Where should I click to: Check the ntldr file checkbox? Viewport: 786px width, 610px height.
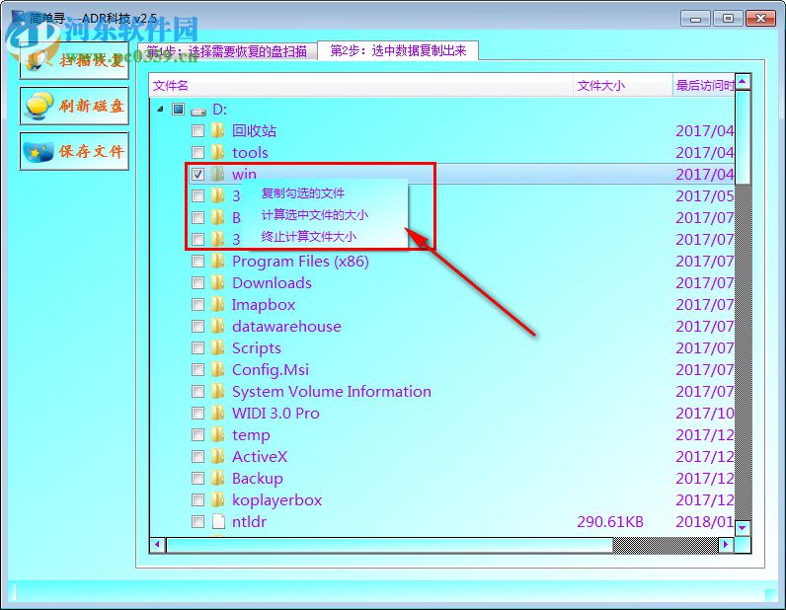point(198,522)
